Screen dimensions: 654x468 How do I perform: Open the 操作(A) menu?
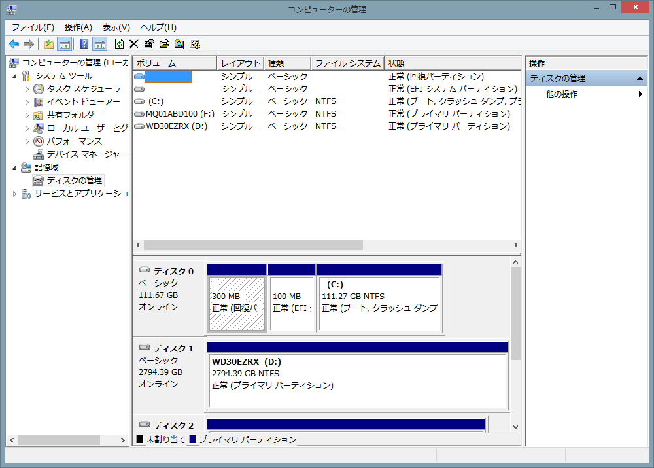[78, 27]
